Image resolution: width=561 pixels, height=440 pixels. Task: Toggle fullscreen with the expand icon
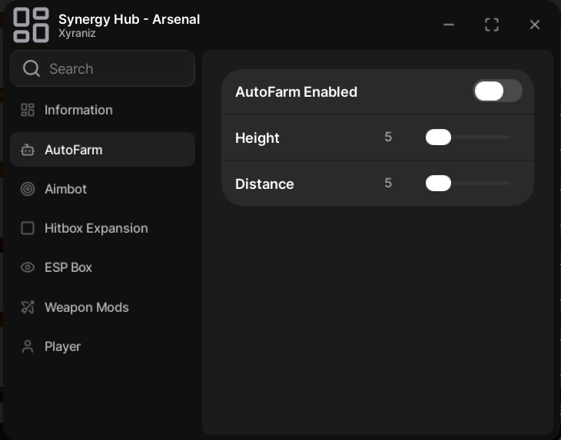pos(492,25)
